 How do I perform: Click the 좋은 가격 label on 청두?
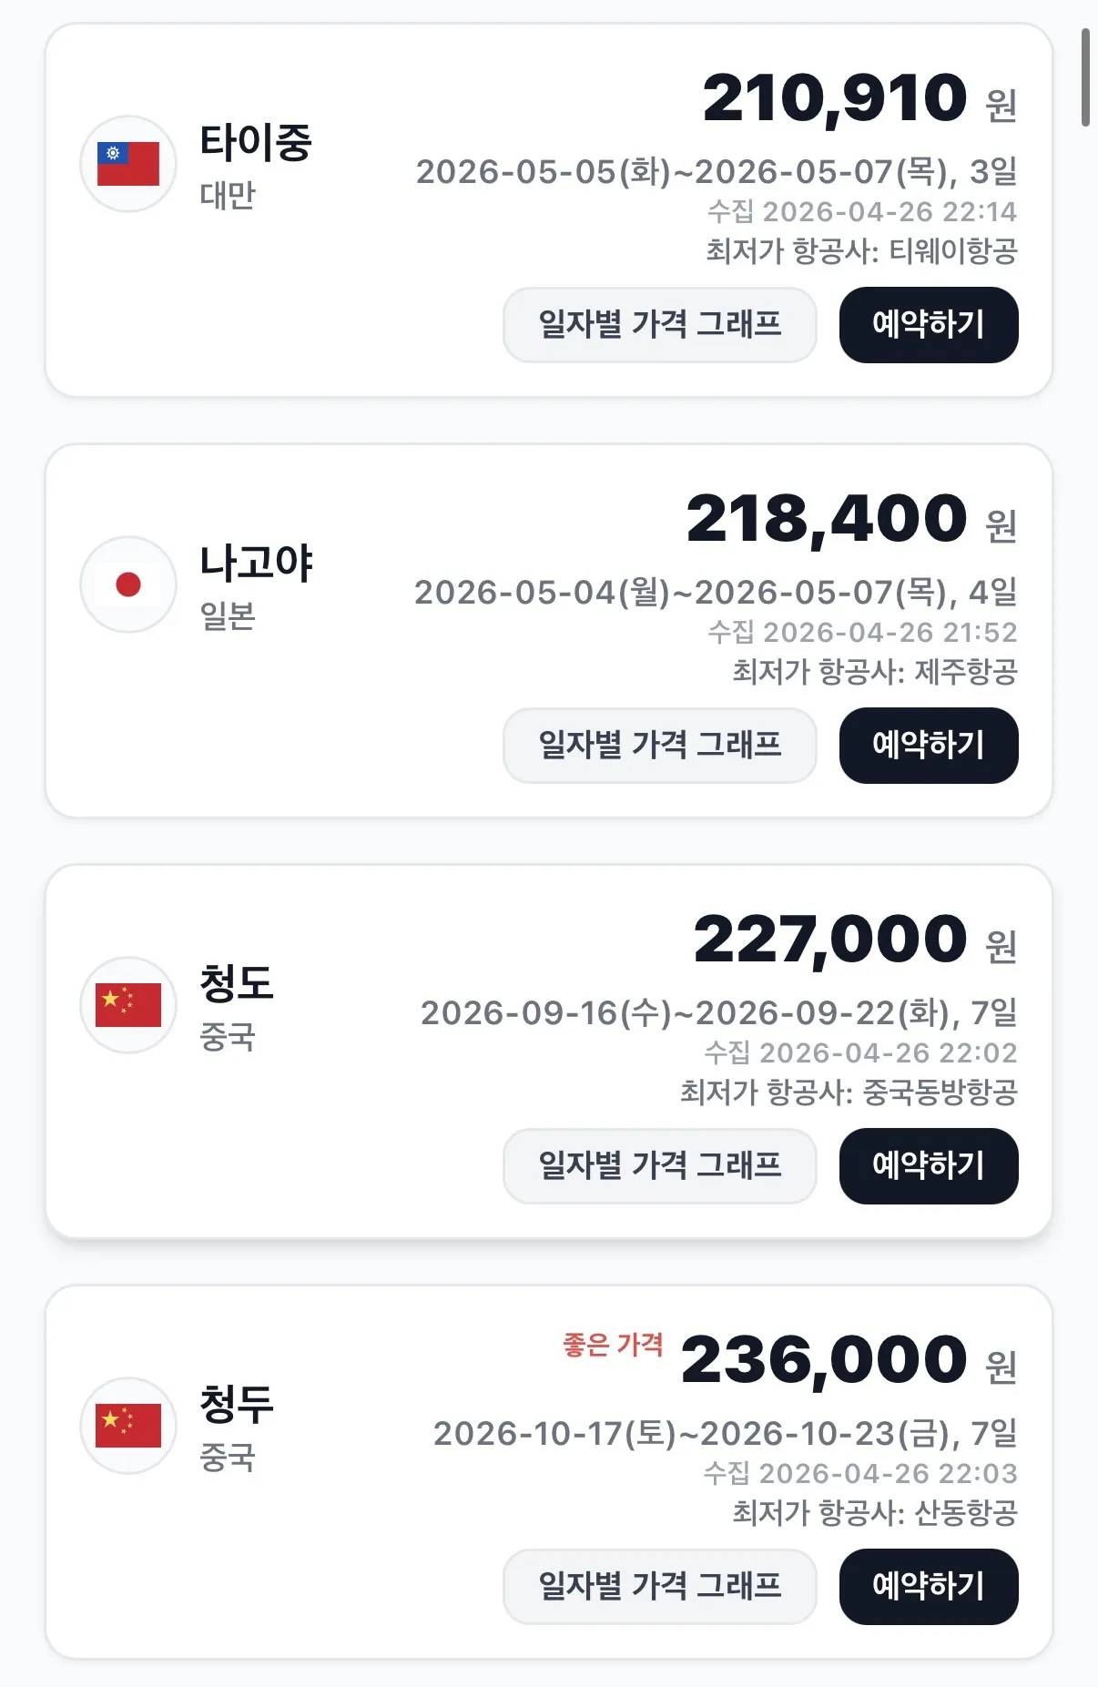click(x=613, y=1345)
